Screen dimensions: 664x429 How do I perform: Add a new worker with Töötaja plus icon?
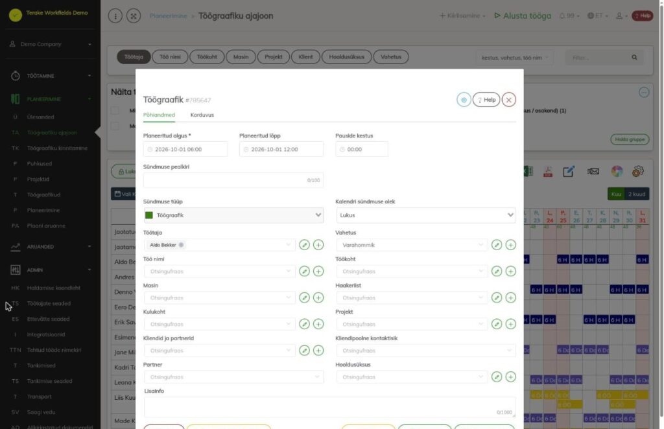coord(318,245)
